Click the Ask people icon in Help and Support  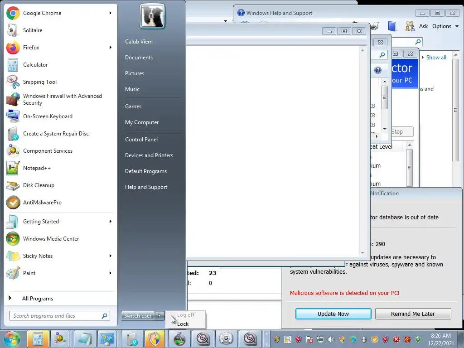pyautogui.click(x=410, y=26)
